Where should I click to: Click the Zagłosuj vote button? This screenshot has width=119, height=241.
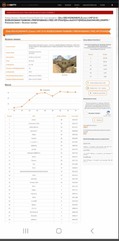point(98,120)
